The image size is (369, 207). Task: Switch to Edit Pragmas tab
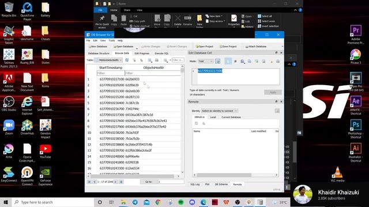142,53
